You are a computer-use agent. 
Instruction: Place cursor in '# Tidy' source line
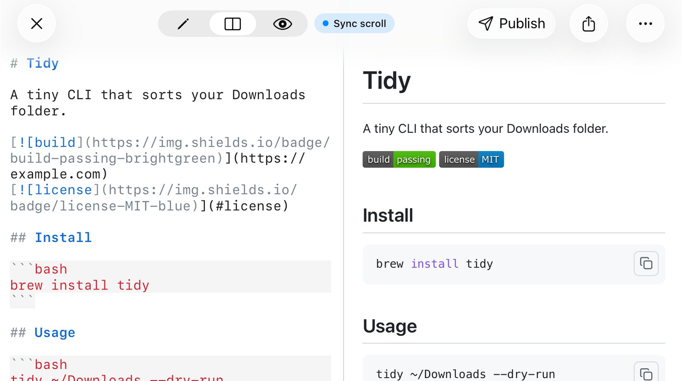[x=34, y=63]
